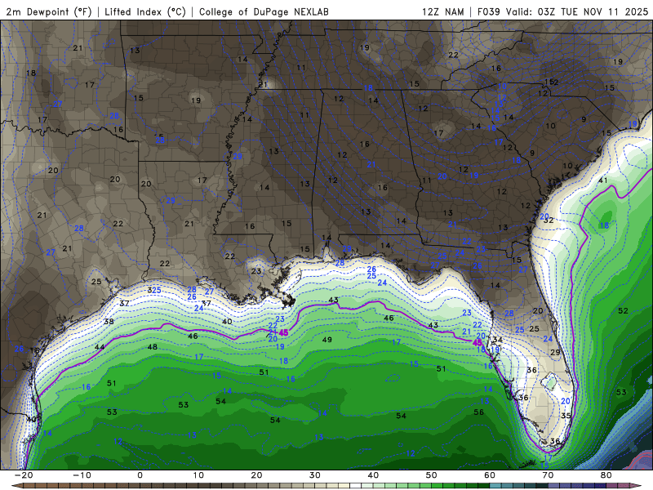This screenshot has width=653, height=490.
Task: Click the '50' legend scale label
Action: pyautogui.click(x=432, y=475)
